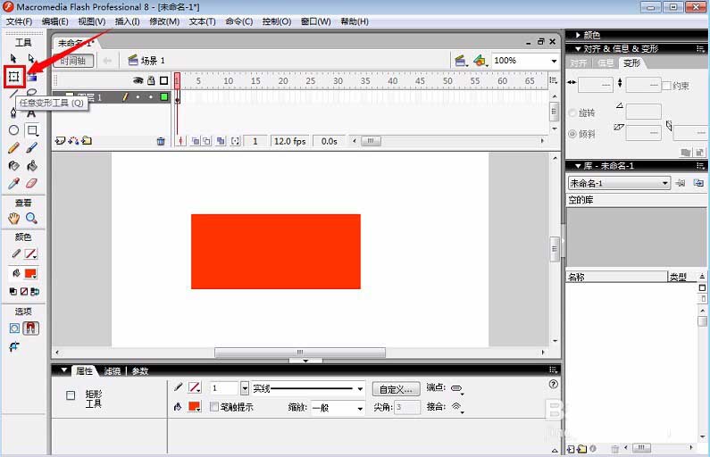
Task: Switch to the 滤镜 filters tab
Action: tap(113, 371)
